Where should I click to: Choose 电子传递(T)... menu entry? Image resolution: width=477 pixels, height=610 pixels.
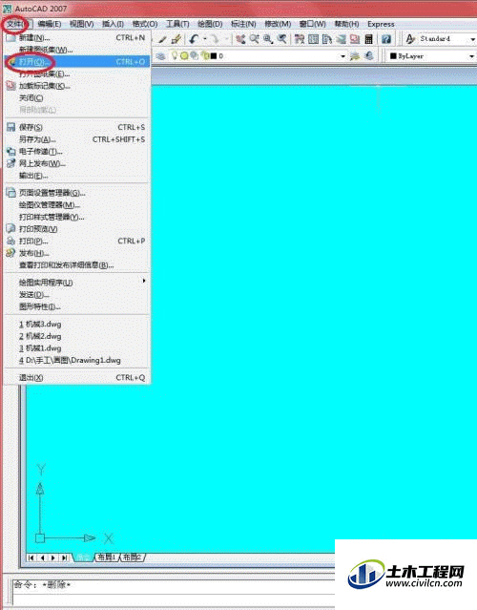[77, 152]
